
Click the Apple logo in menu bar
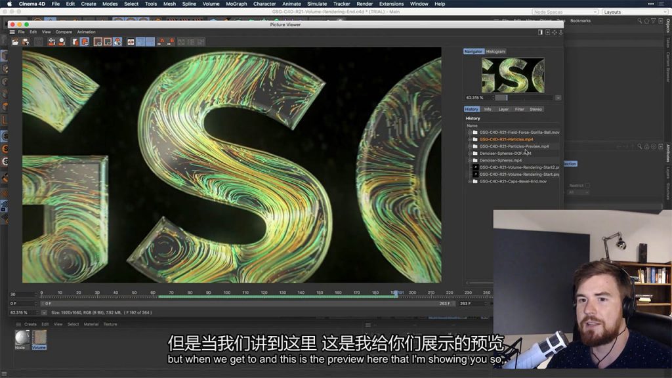(x=9, y=4)
